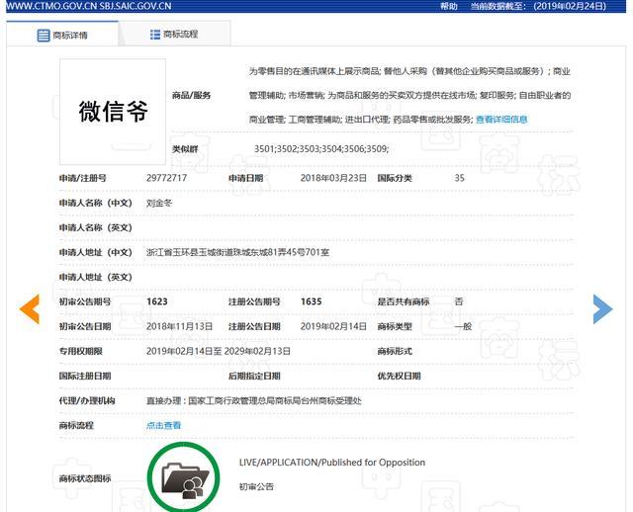The image size is (633, 512).
Task: Select the data cutoff date 2019年02月24日
Action: [570, 6]
